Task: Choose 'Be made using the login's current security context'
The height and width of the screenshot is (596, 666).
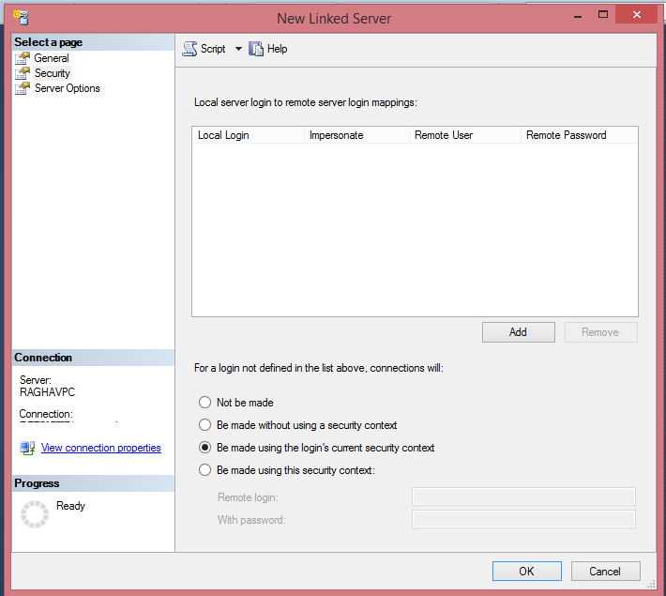Action: click(205, 448)
